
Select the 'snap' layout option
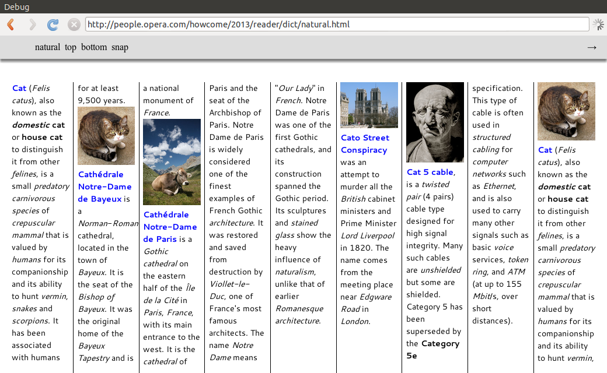(x=120, y=47)
